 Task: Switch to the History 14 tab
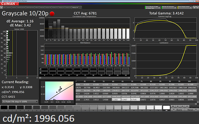point(75,8)
